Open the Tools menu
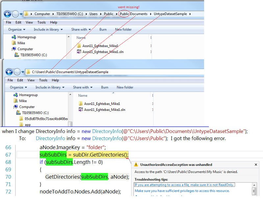The image size is (263, 199). [x=41, y=22]
